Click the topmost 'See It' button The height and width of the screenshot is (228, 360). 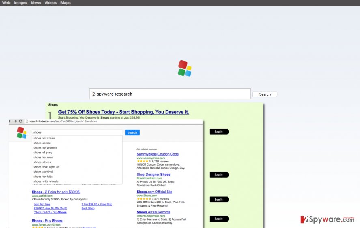click(219, 132)
